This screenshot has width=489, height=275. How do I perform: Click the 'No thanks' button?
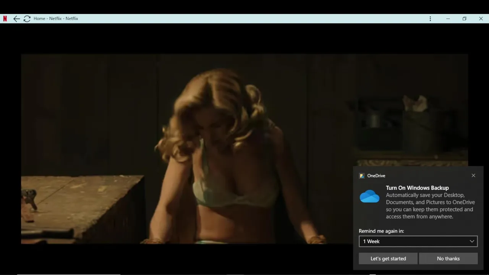(448, 259)
